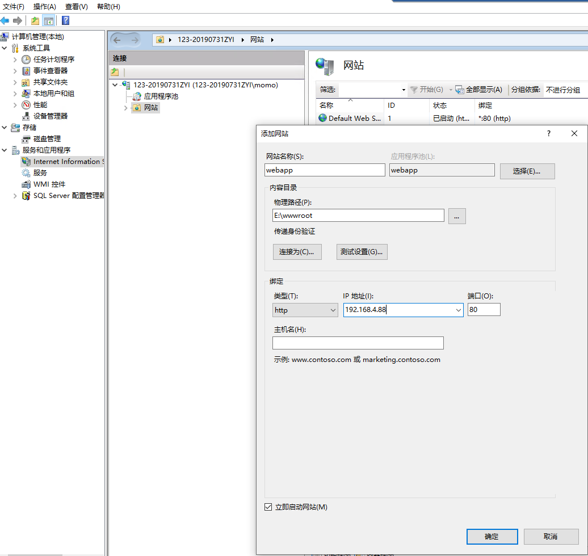Expand the Sites (网站) tree node
Screen dimensions: 588x556
pos(126,108)
